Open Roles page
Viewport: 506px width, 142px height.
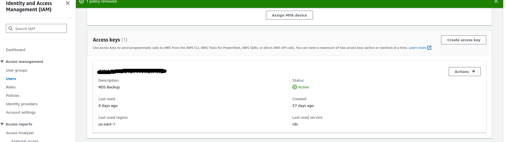tap(11, 87)
